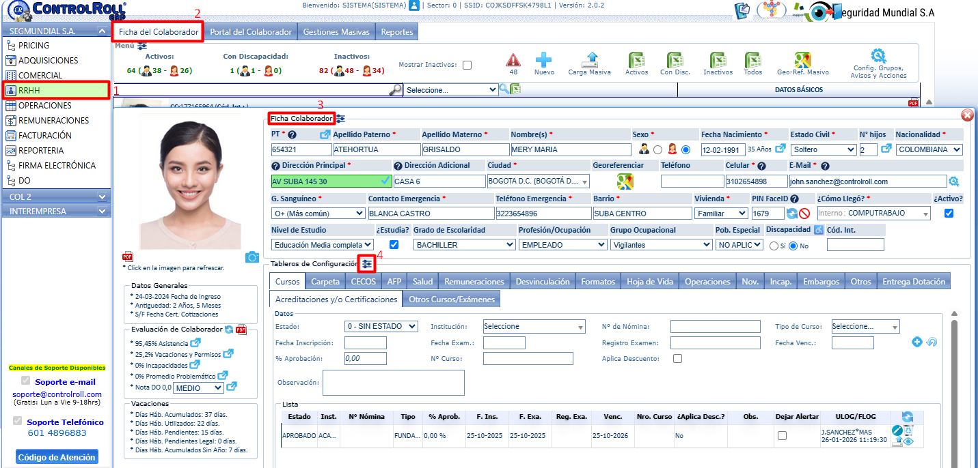Click the warning alert icon showing 48

pyautogui.click(x=513, y=60)
